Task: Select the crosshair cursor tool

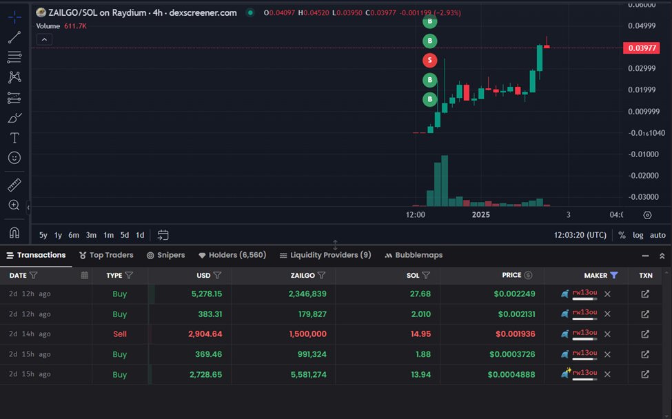Action: coord(14,17)
